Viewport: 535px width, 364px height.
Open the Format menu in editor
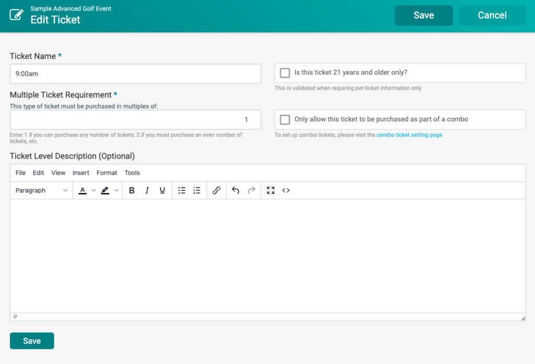(107, 173)
